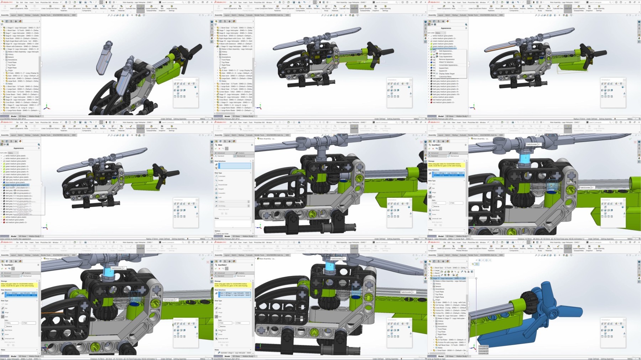Open ConfigurationManager tab icon in blue-rotor screenshot

439,261
